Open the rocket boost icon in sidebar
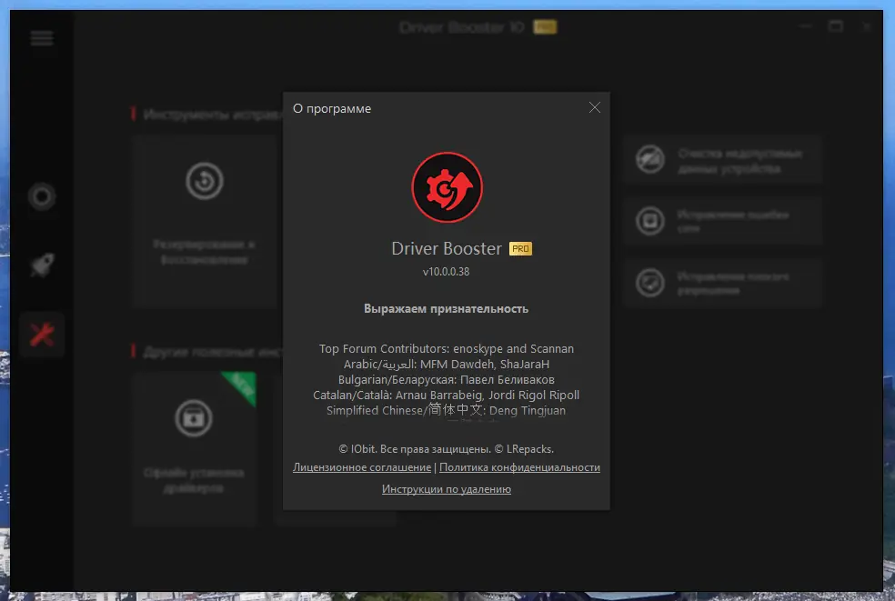 pos(42,265)
